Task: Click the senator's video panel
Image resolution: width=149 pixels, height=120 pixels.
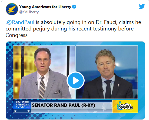Action: pyautogui.click(x=107, y=72)
